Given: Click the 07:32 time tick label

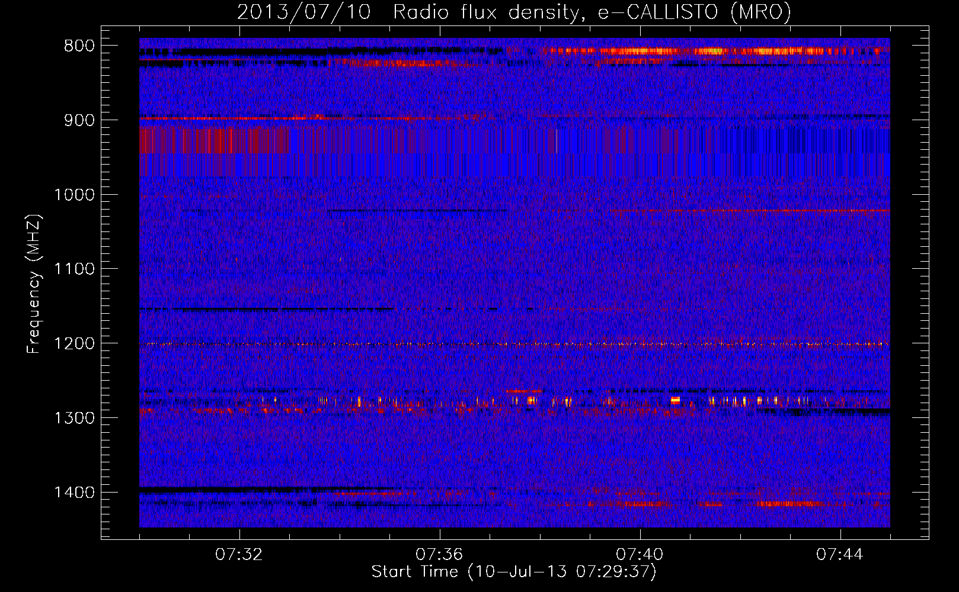Looking at the screenshot, I should 239,555.
